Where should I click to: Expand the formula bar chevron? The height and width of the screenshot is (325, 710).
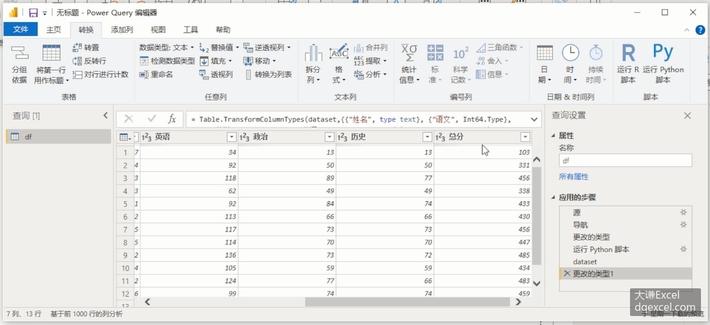[x=534, y=119]
